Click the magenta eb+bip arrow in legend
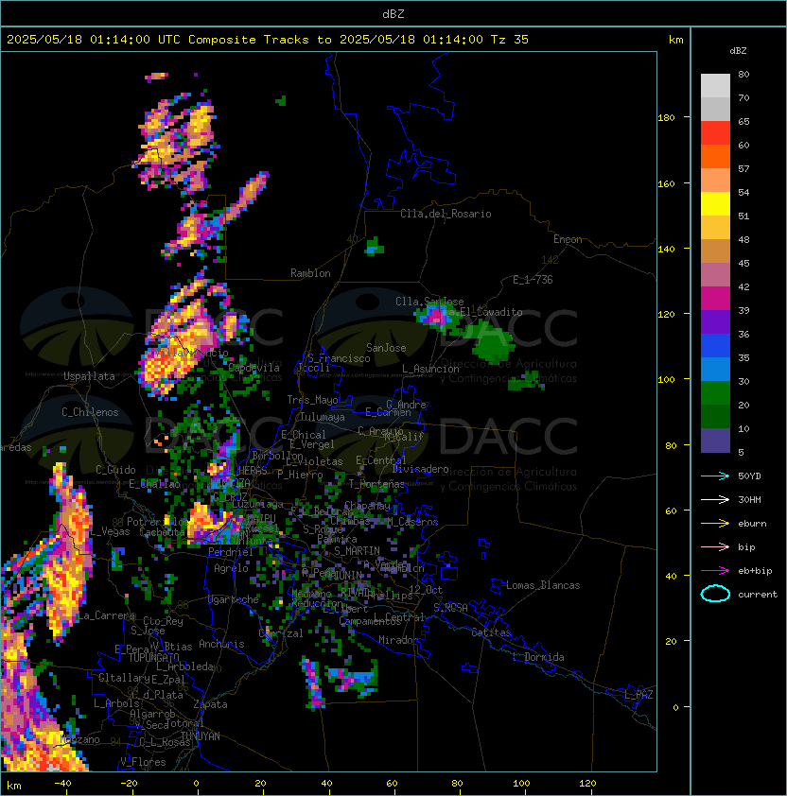The image size is (787, 796). tap(715, 571)
